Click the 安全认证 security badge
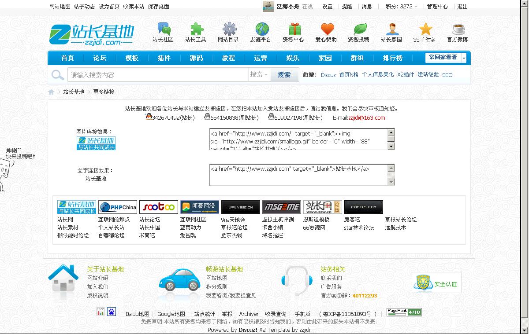529x334 pixels. [436, 283]
